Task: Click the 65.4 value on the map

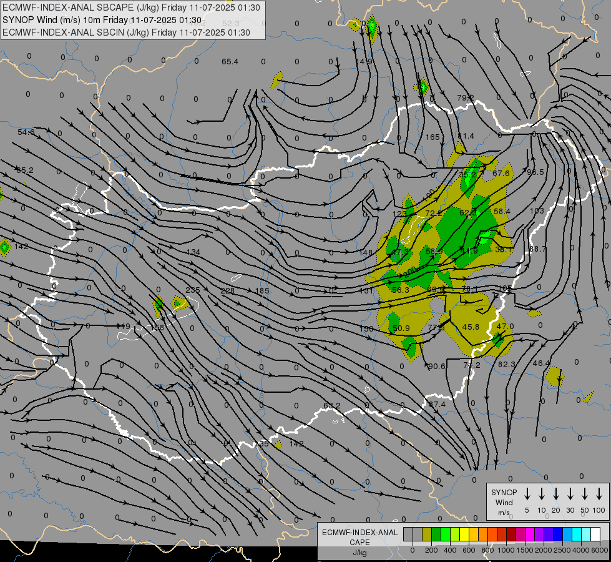Action: pyautogui.click(x=230, y=62)
